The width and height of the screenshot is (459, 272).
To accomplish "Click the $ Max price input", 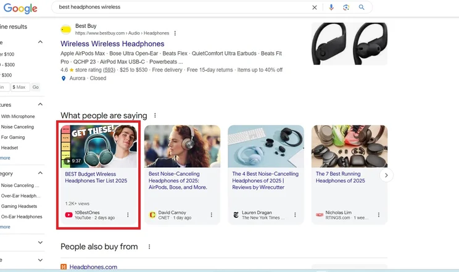I will coord(20,87).
